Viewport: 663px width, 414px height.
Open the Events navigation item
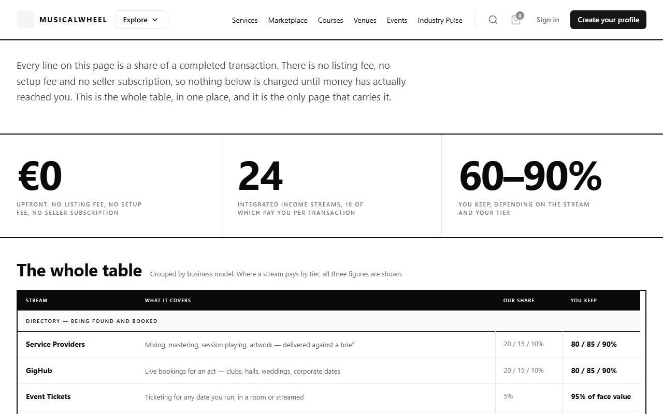pos(397,20)
